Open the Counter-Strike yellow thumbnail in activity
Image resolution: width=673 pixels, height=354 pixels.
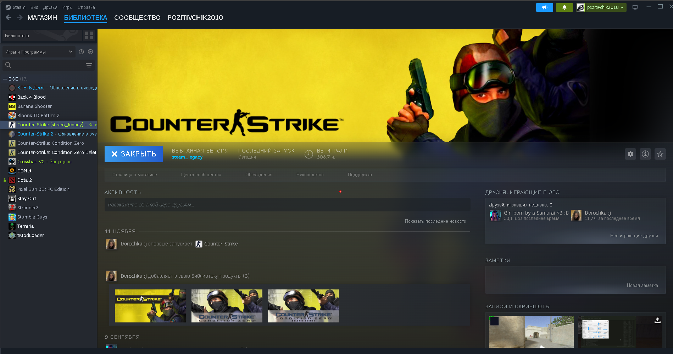(150, 306)
